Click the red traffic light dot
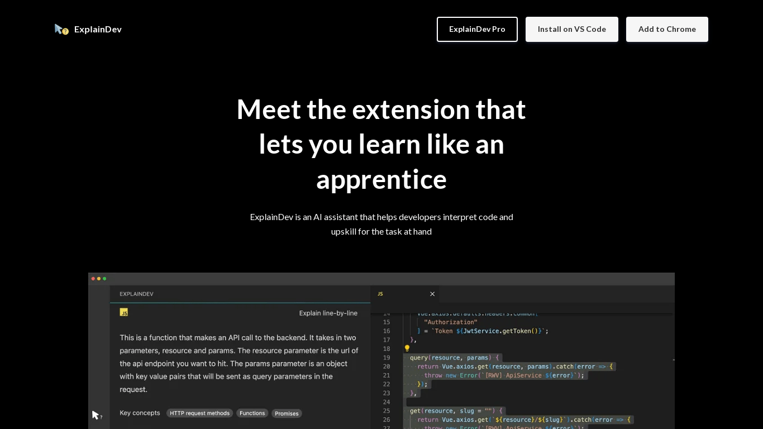 point(92,278)
